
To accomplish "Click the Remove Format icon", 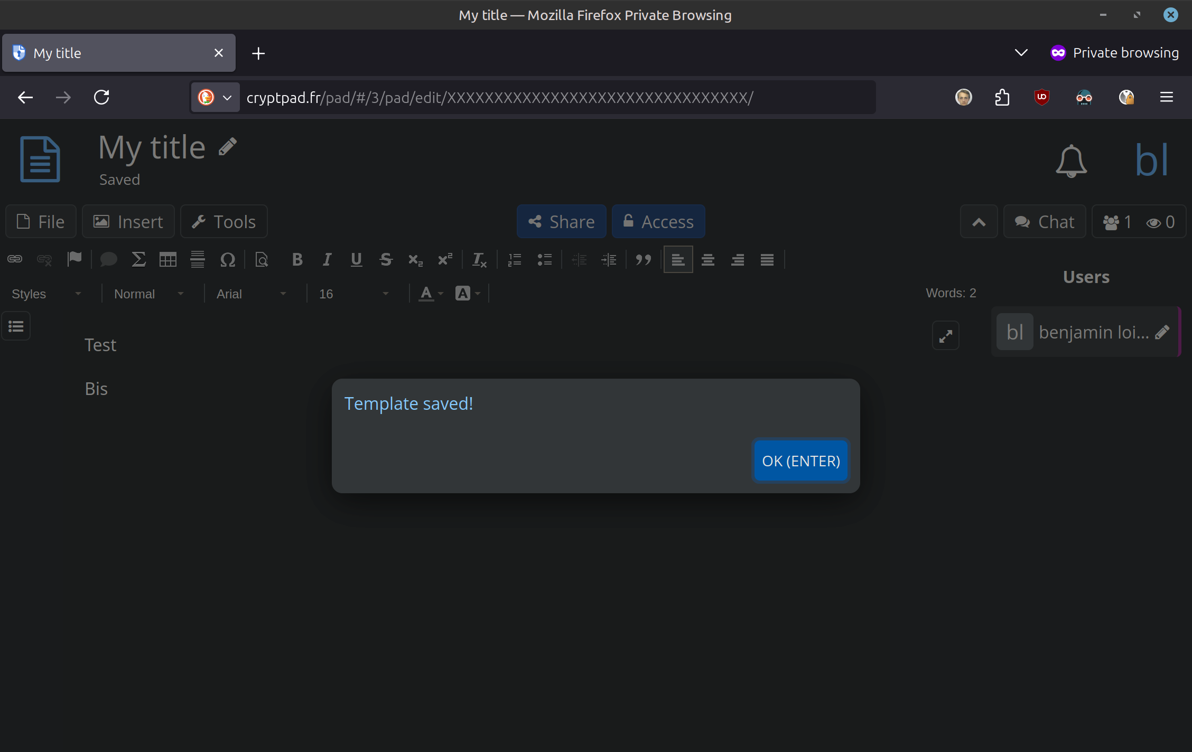I will 479,259.
